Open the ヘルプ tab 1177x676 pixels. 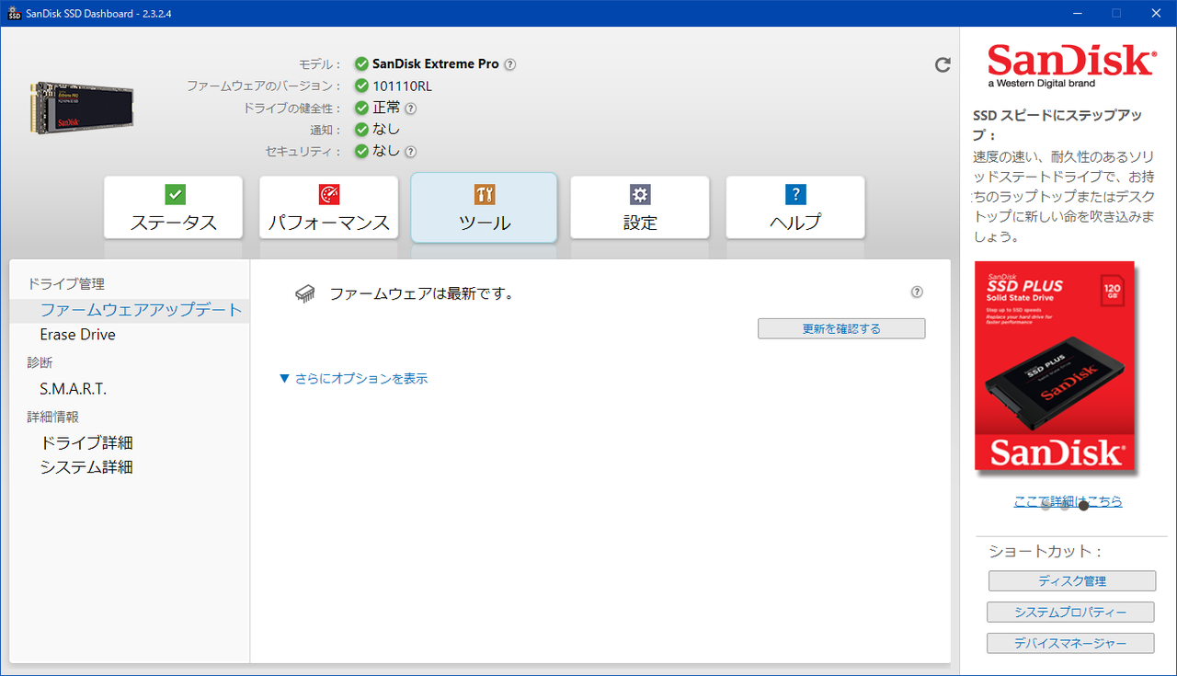coord(795,208)
